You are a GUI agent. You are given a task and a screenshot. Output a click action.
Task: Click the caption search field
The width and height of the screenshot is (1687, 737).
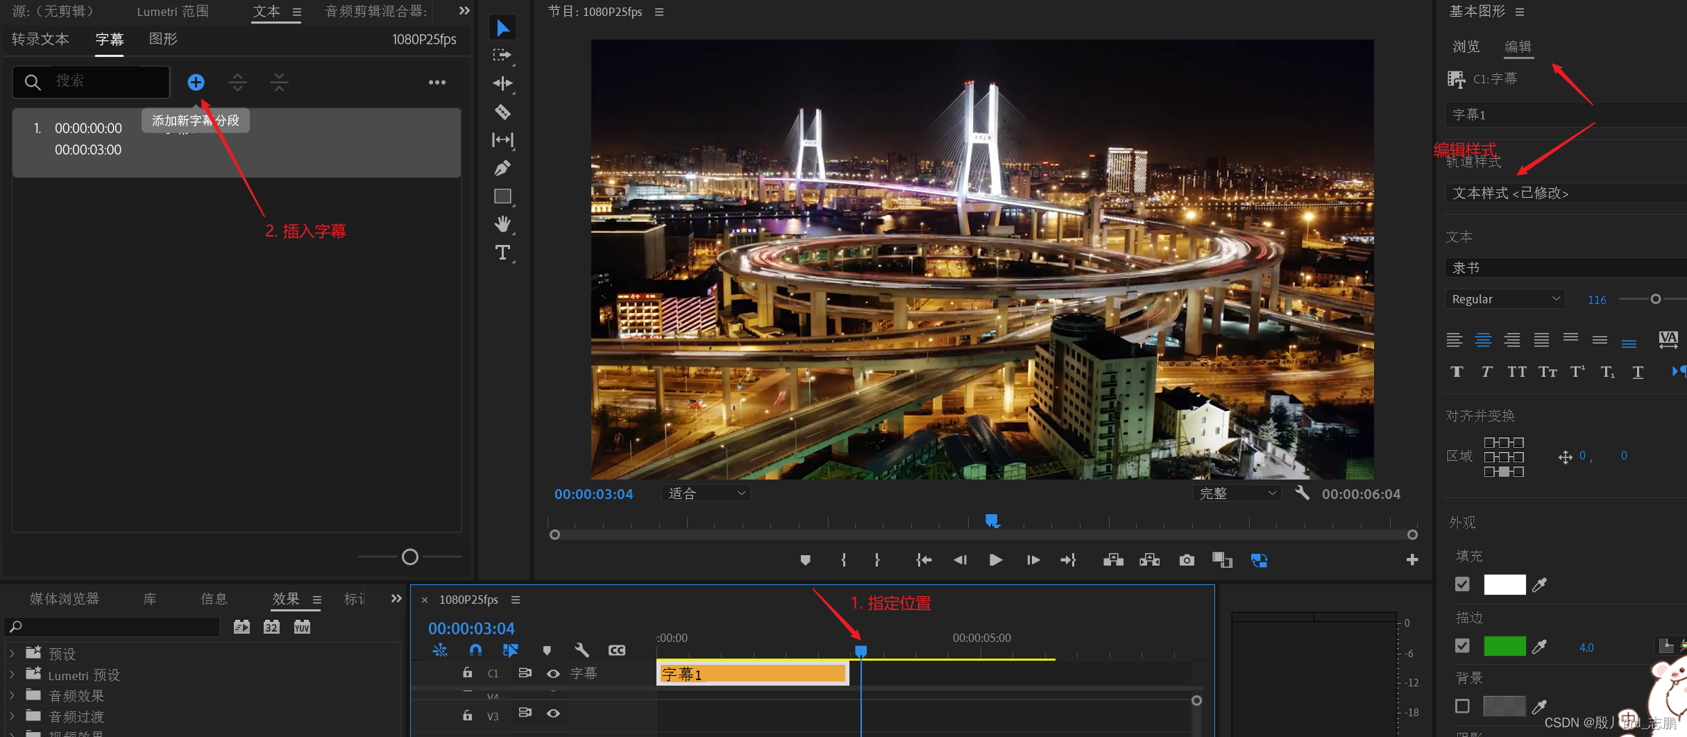coord(91,82)
